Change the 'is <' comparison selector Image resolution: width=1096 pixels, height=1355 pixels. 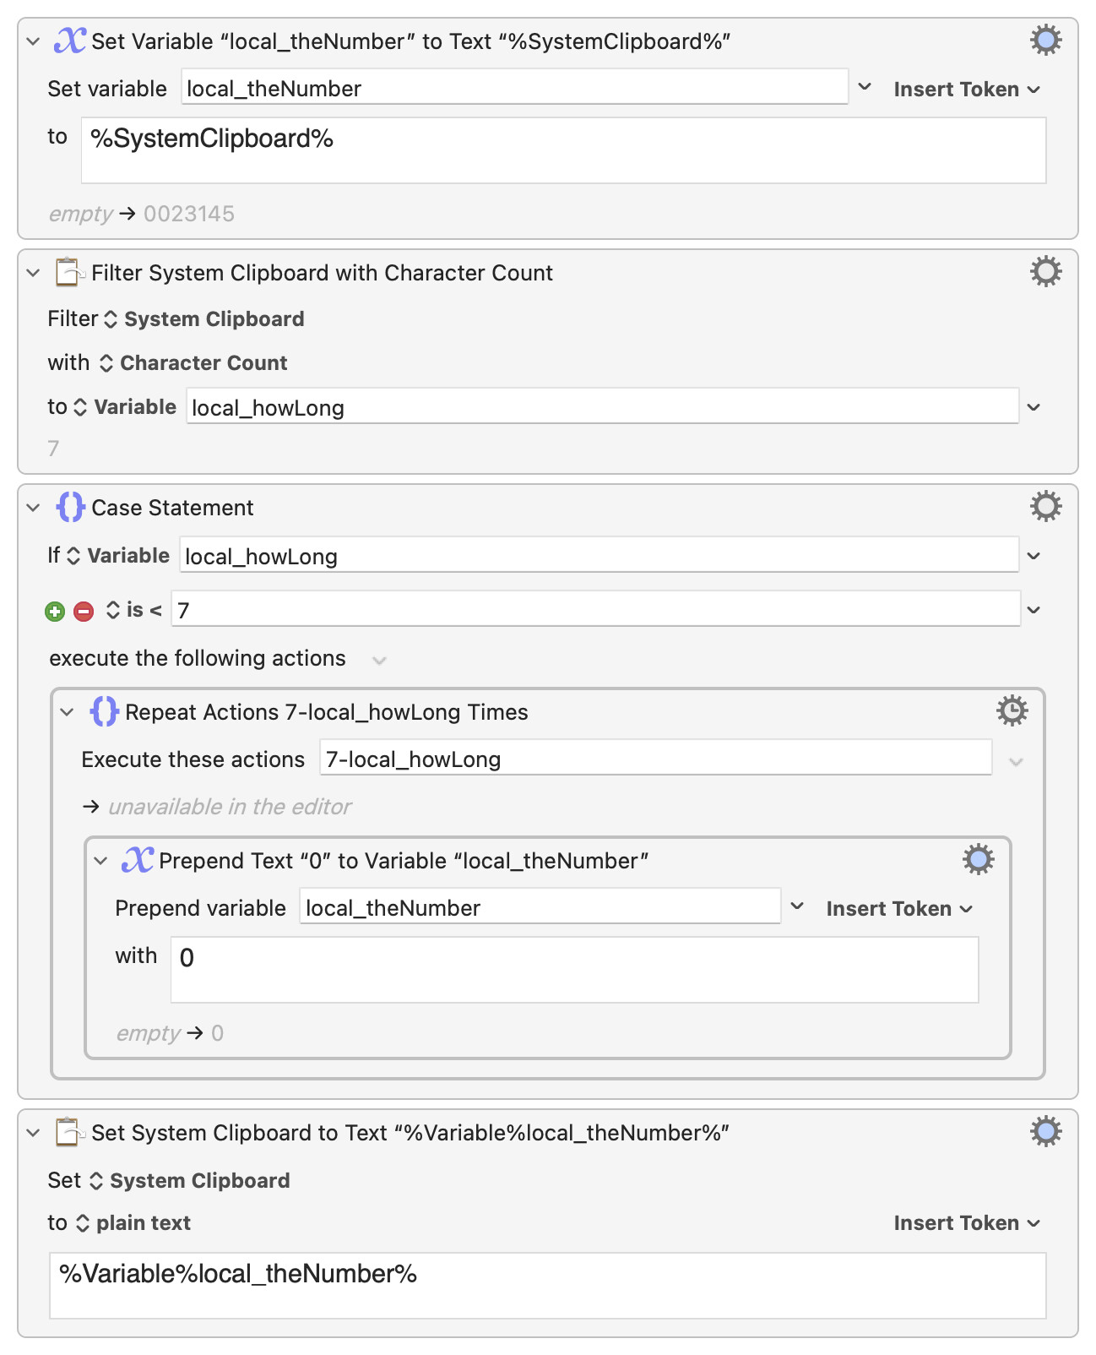pos(133,610)
